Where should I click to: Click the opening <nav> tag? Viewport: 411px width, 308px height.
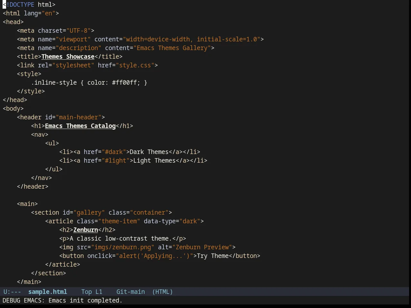pos(39,134)
